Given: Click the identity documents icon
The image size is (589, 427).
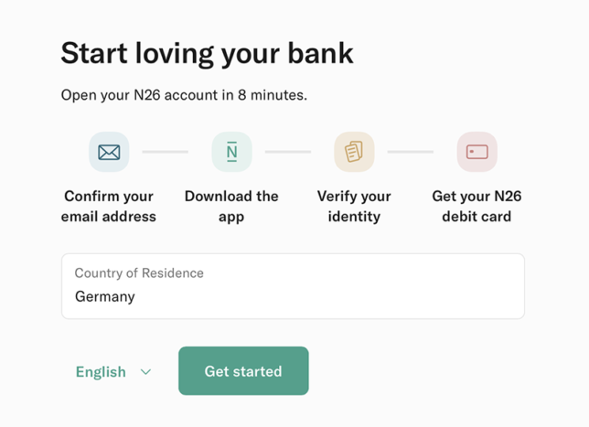Looking at the screenshot, I should click(x=354, y=152).
